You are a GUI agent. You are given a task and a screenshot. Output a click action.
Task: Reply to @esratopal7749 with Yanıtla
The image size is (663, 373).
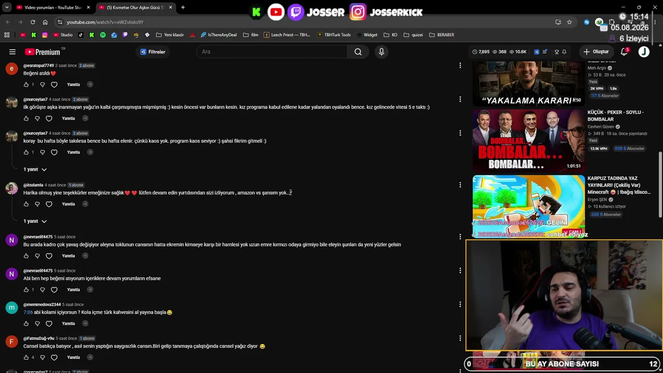74,84
